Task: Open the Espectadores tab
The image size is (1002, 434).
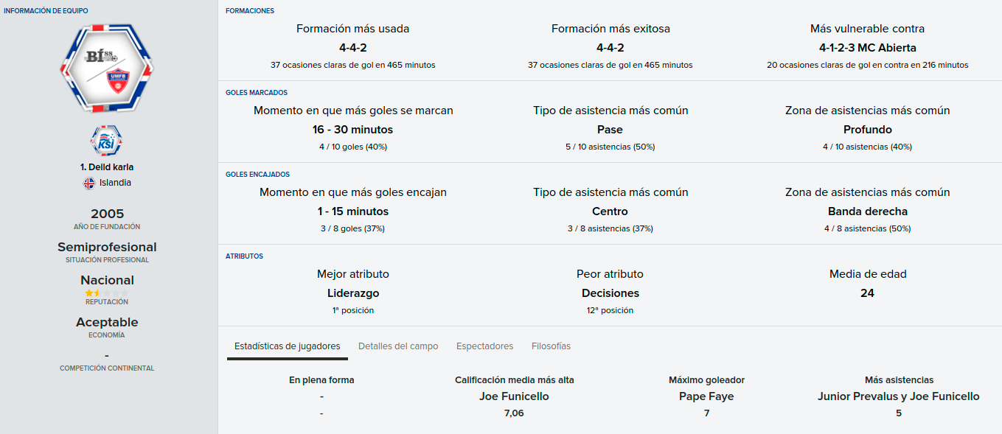Action: coord(484,346)
